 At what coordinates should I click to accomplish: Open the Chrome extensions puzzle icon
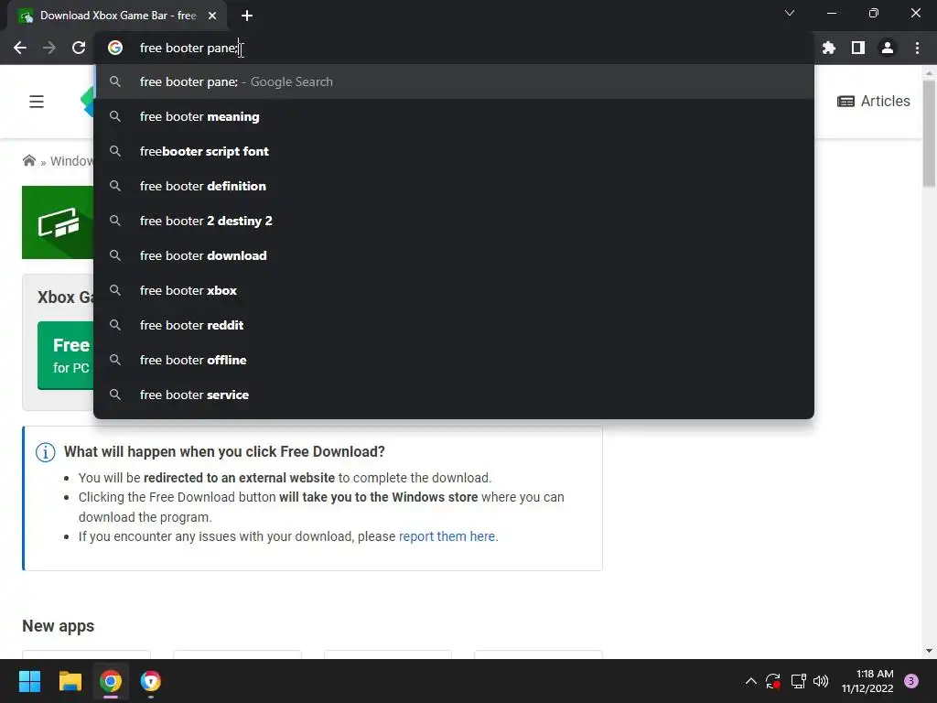(x=828, y=48)
